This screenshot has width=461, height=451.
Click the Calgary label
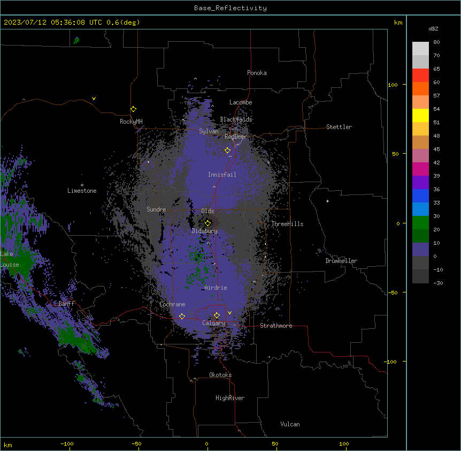point(213,323)
